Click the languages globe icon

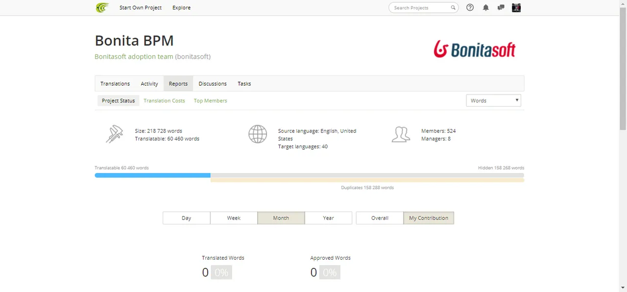(x=258, y=134)
